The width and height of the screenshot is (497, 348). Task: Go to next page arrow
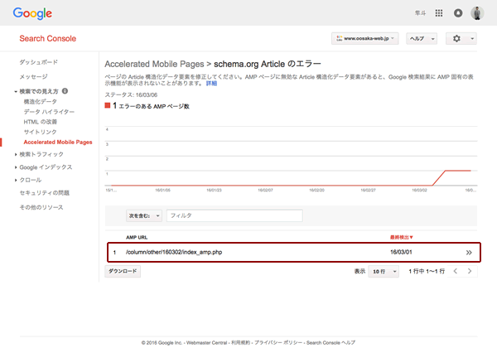[x=470, y=271]
